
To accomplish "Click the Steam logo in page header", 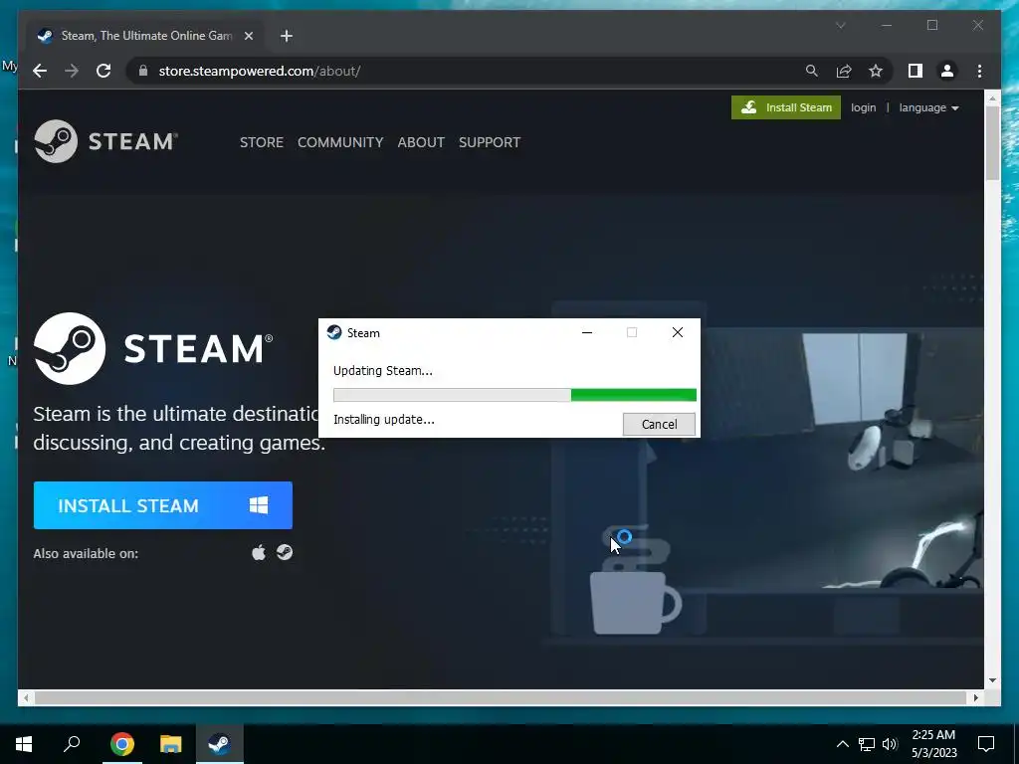I will (105, 141).
